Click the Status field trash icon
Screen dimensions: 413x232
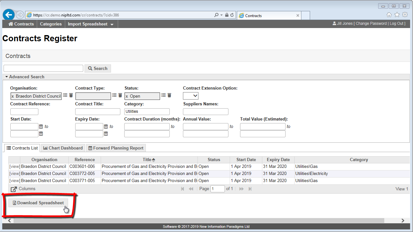tap(169, 95)
